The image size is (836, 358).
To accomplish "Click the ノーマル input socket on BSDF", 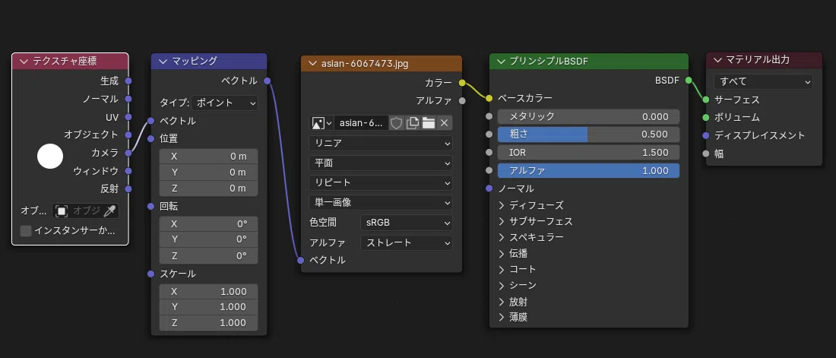I will coord(489,189).
